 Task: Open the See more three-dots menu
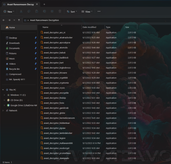click(x=99, y=11)
